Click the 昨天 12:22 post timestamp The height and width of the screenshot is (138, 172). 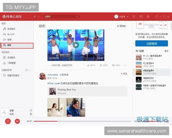coord(52,78)
